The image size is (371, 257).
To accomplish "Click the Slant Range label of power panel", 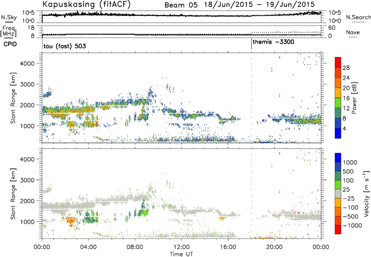I will pos(13,98).
